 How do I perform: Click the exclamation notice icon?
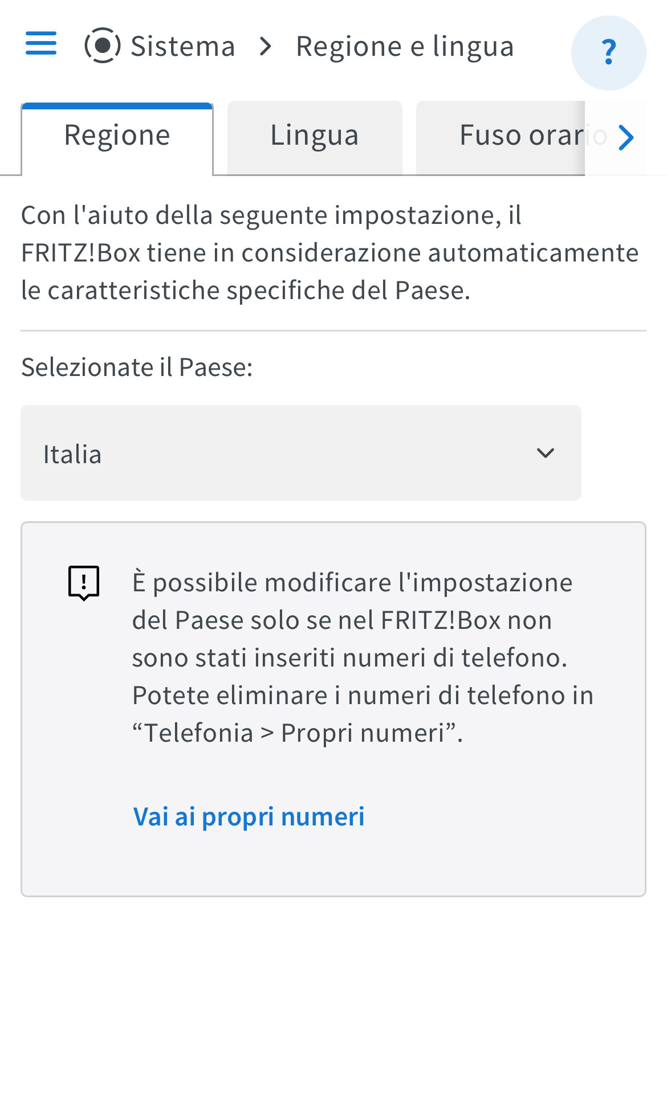coord(84,583)
